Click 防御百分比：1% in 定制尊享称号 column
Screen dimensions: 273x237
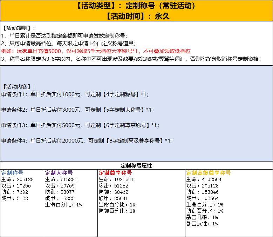pos(117,211)
